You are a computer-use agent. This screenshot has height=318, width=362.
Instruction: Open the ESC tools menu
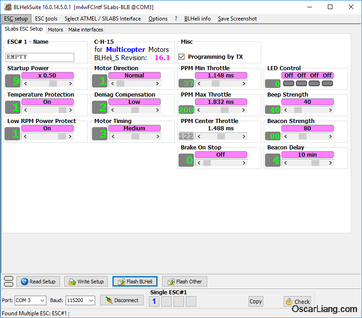[46, 19]
